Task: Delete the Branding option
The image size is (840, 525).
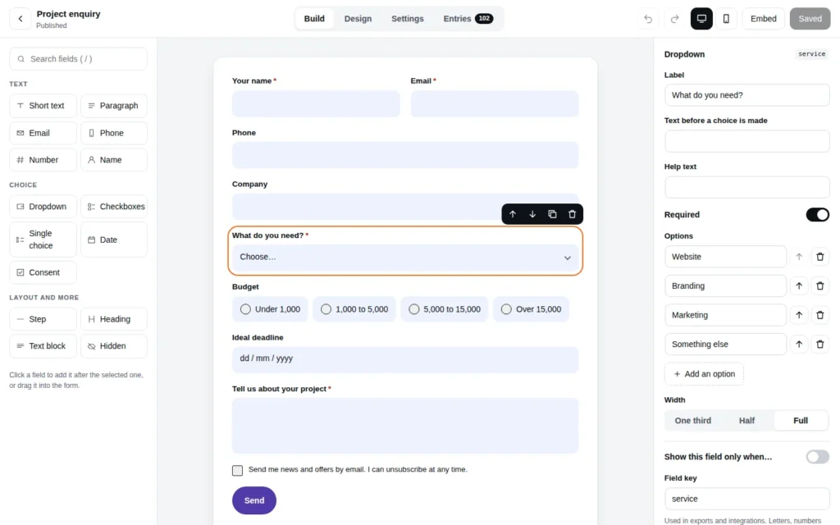Action: [x=819, y=286]
